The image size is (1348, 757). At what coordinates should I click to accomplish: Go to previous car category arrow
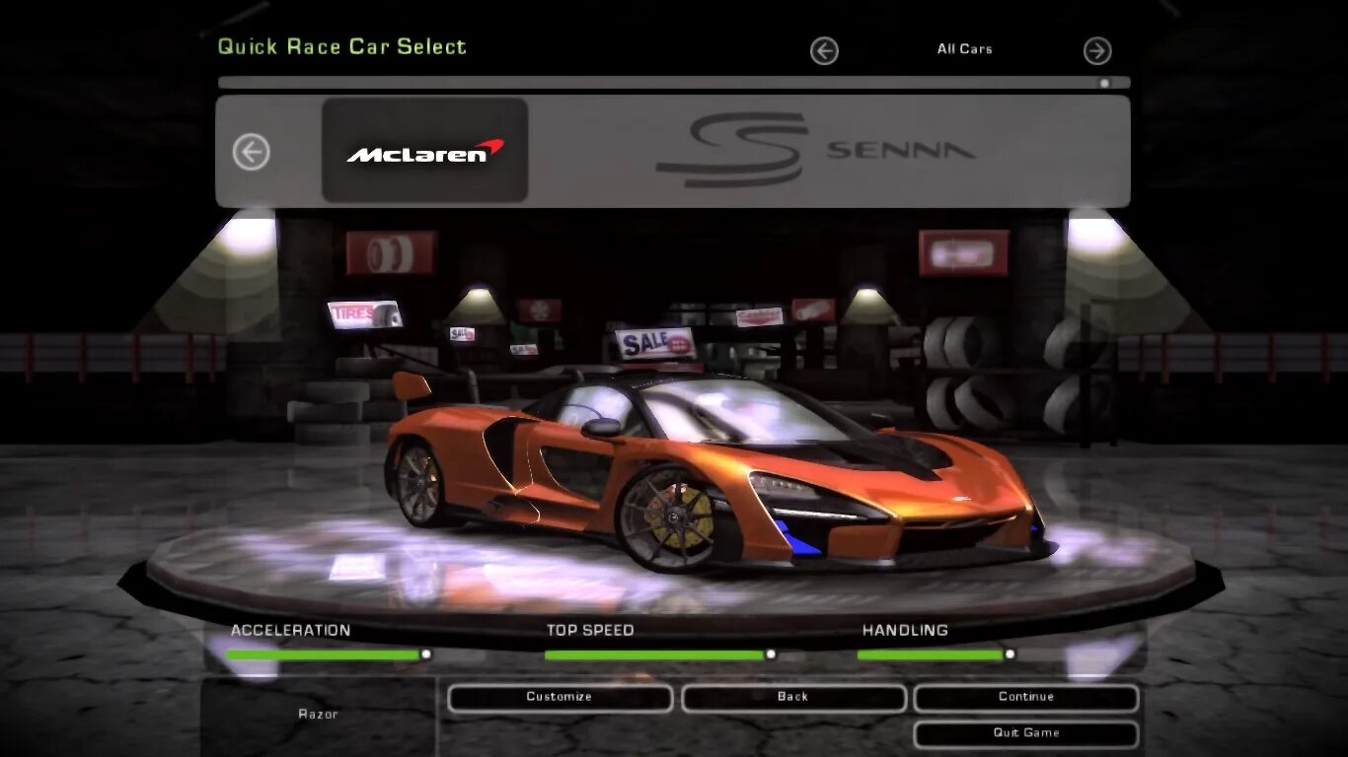click(x=824, y=51)
